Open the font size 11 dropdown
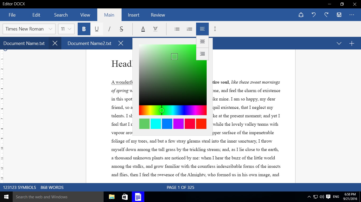This screenshot has height=202, width=361. click(66, 29)
